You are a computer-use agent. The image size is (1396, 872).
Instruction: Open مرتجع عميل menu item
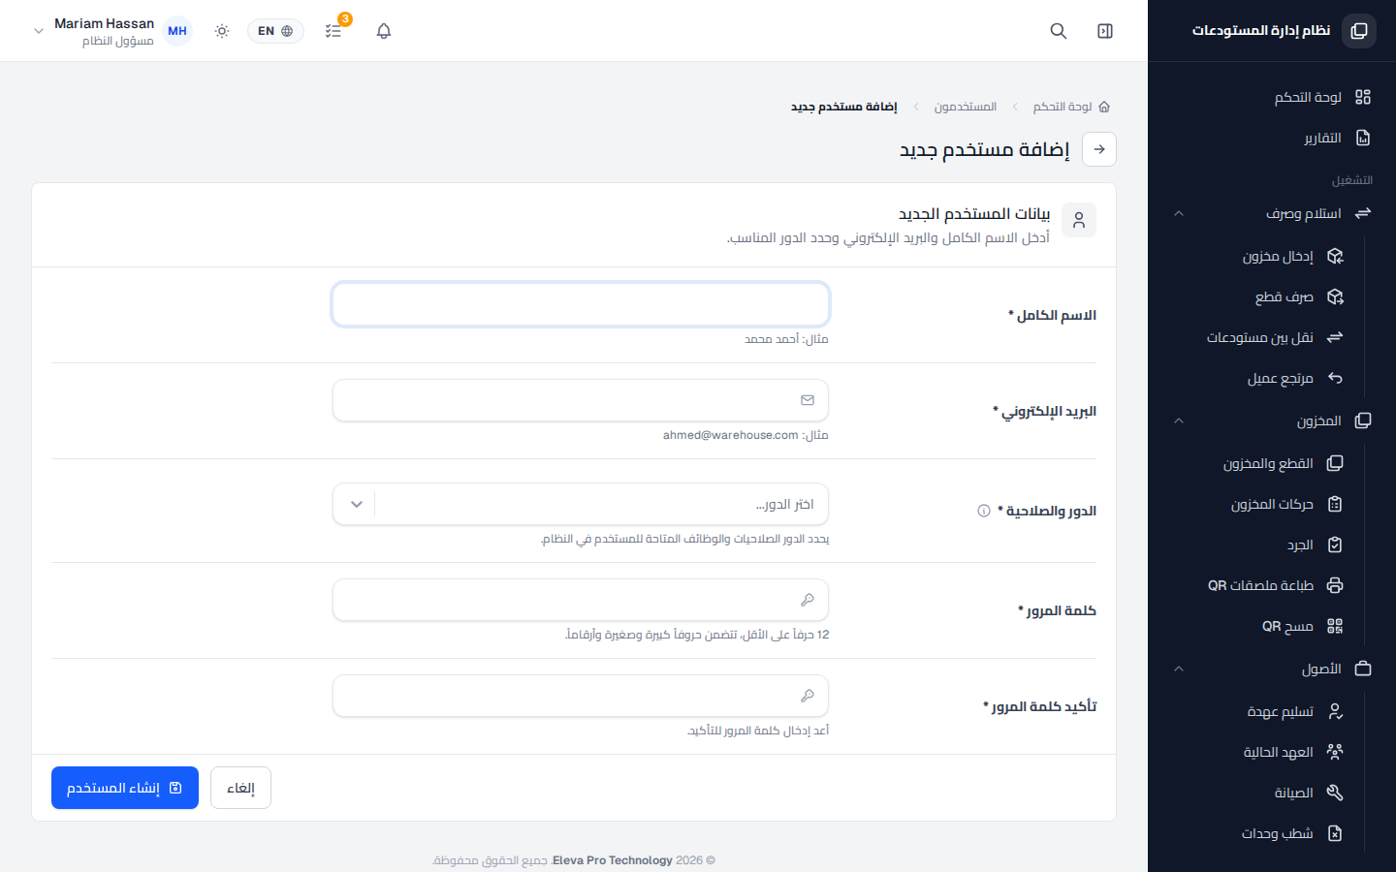[1280, 378]
